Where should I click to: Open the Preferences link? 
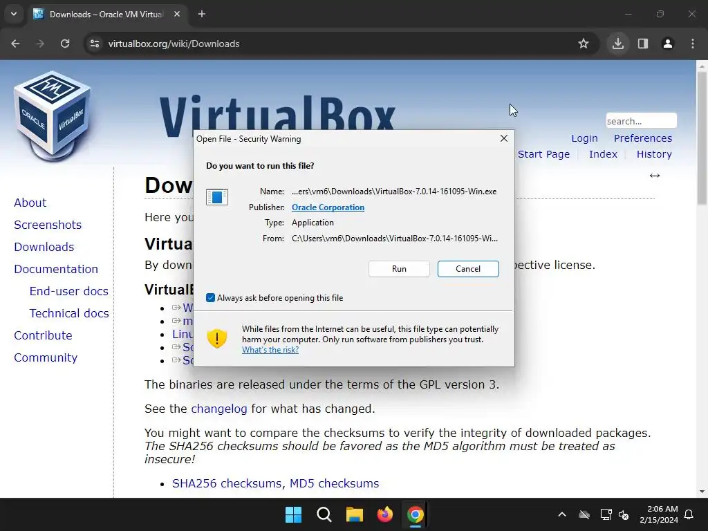click(x=642, y=138)
